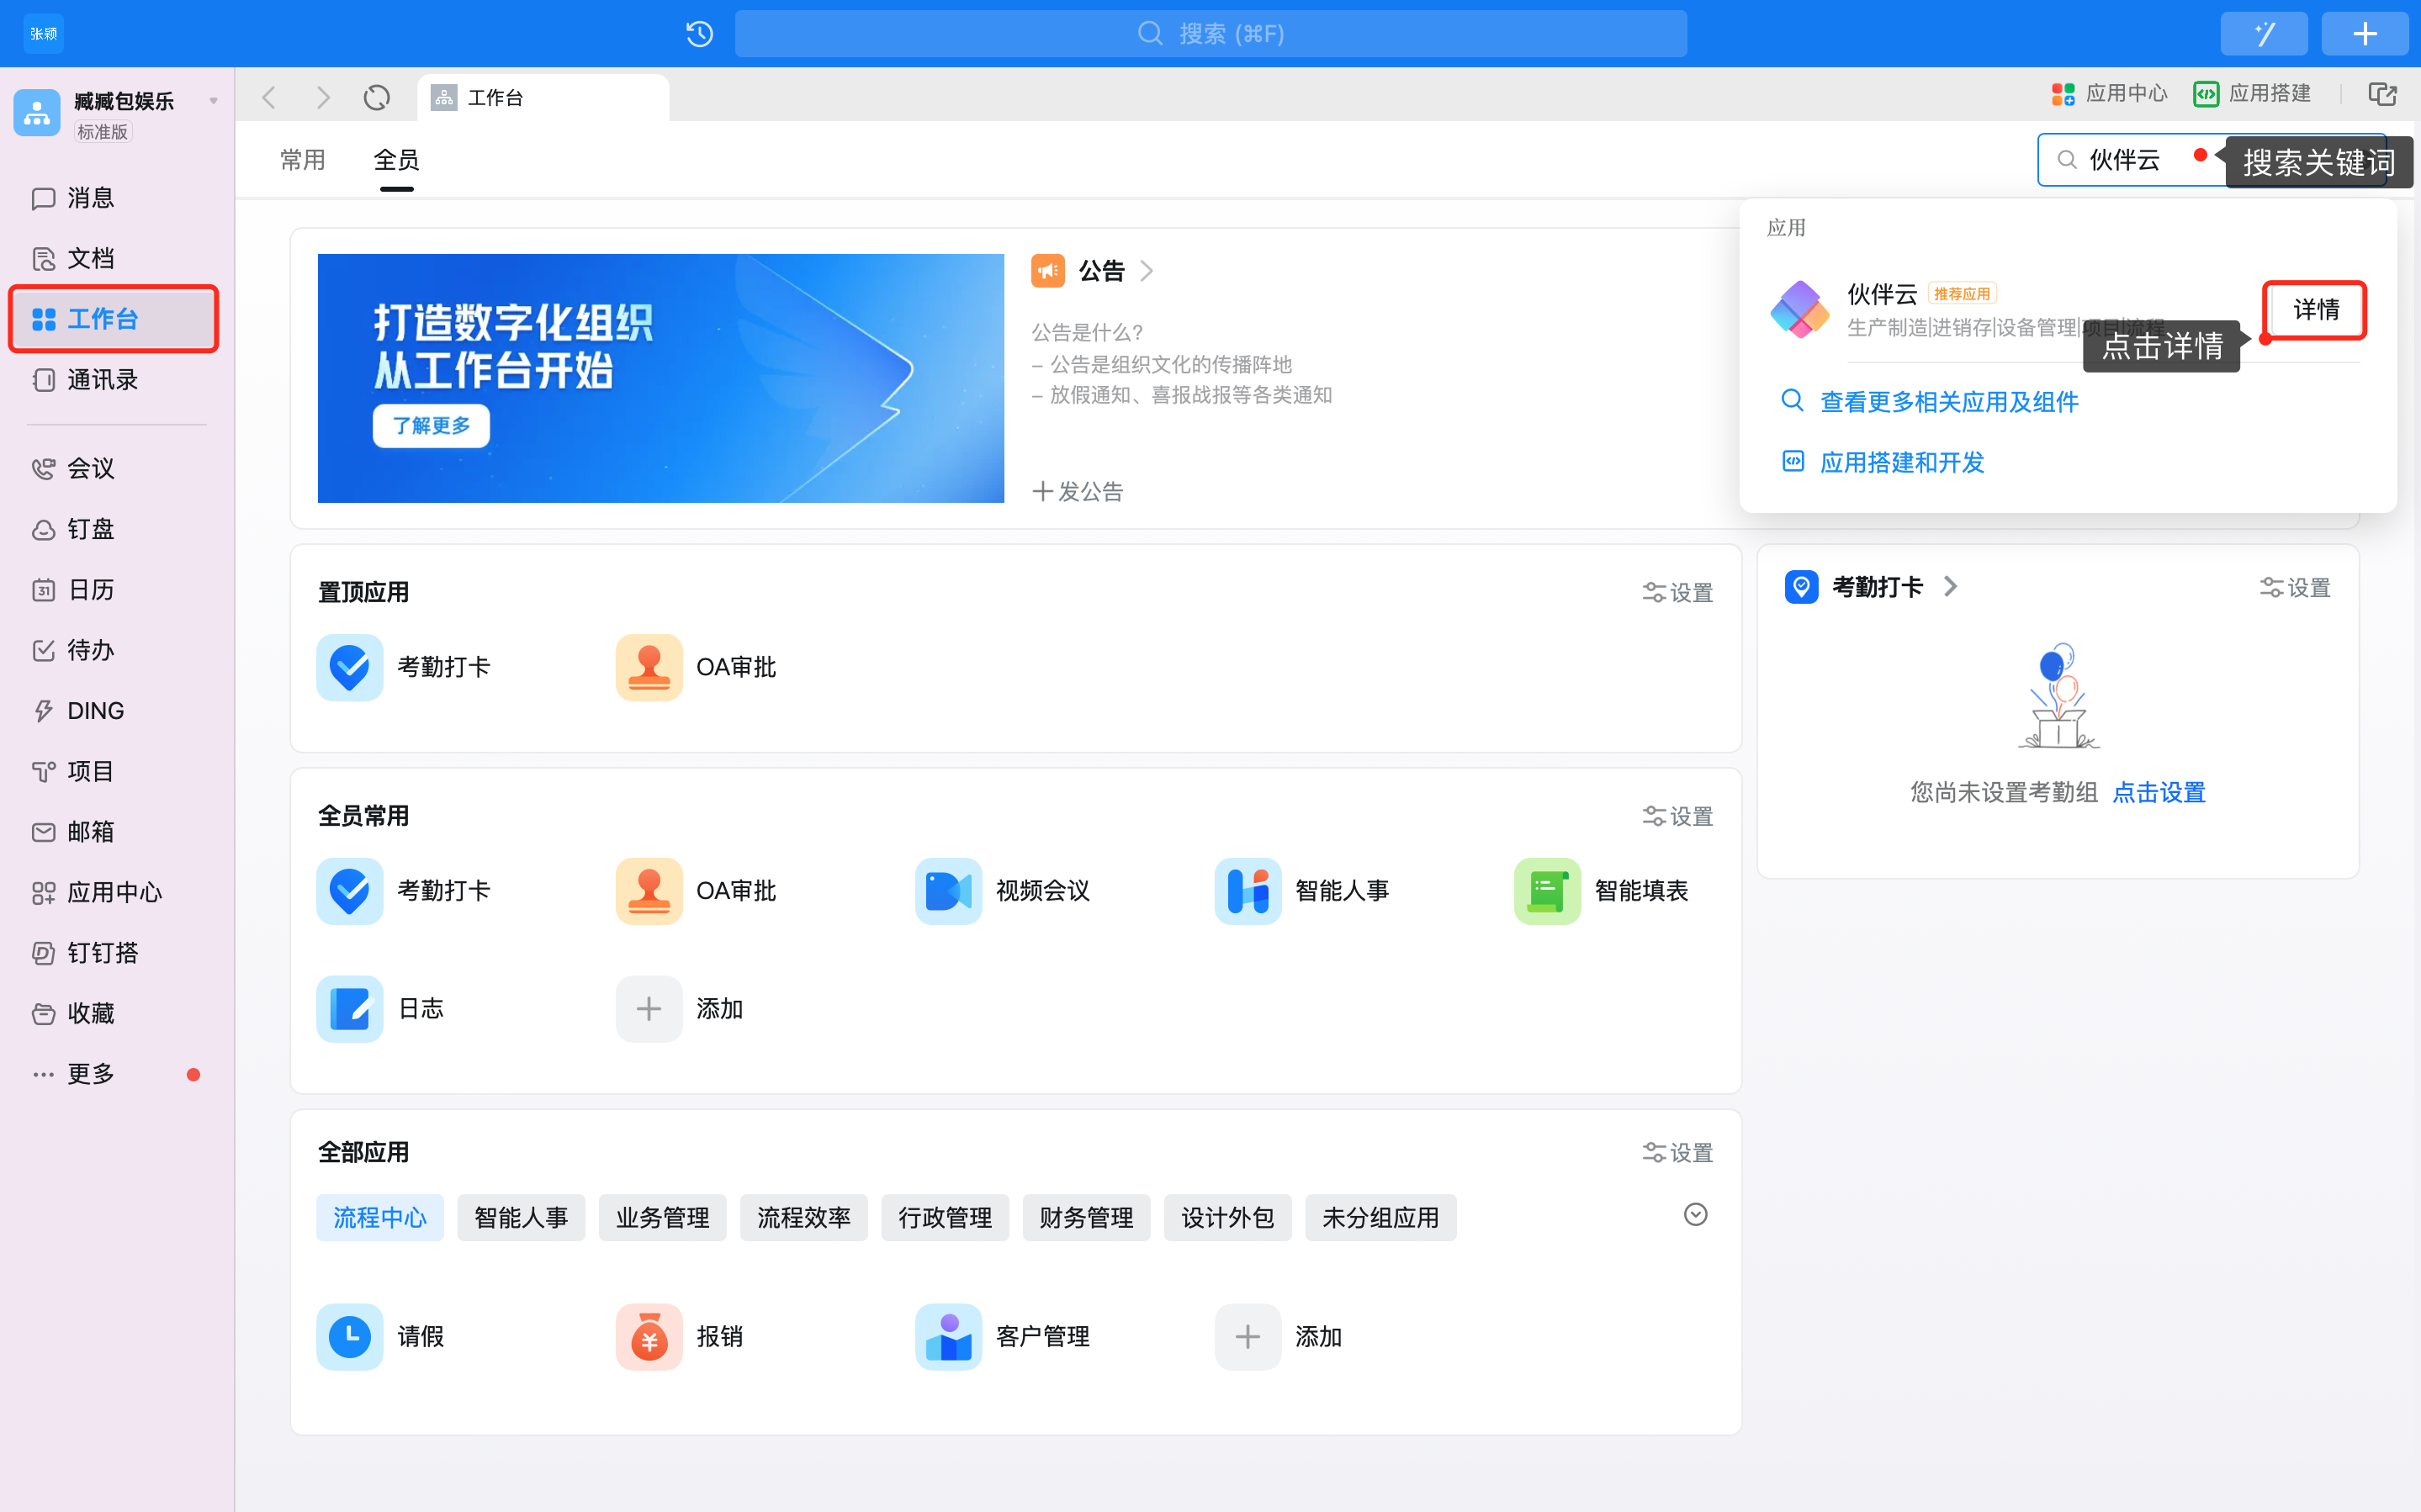Select 智能人事 category tab

tap(521, 1218)
